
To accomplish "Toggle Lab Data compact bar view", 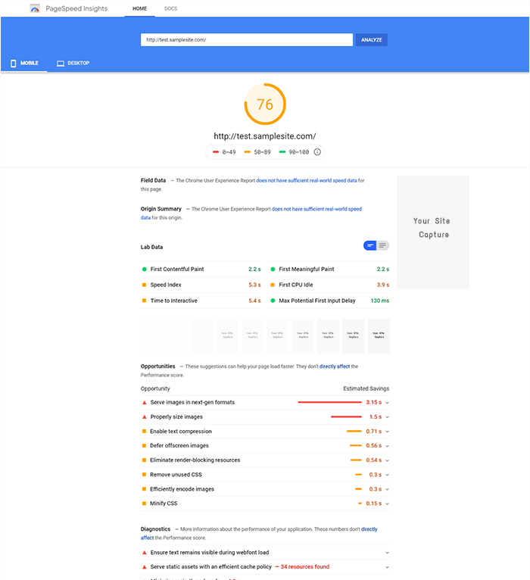I will click(370, 246).
